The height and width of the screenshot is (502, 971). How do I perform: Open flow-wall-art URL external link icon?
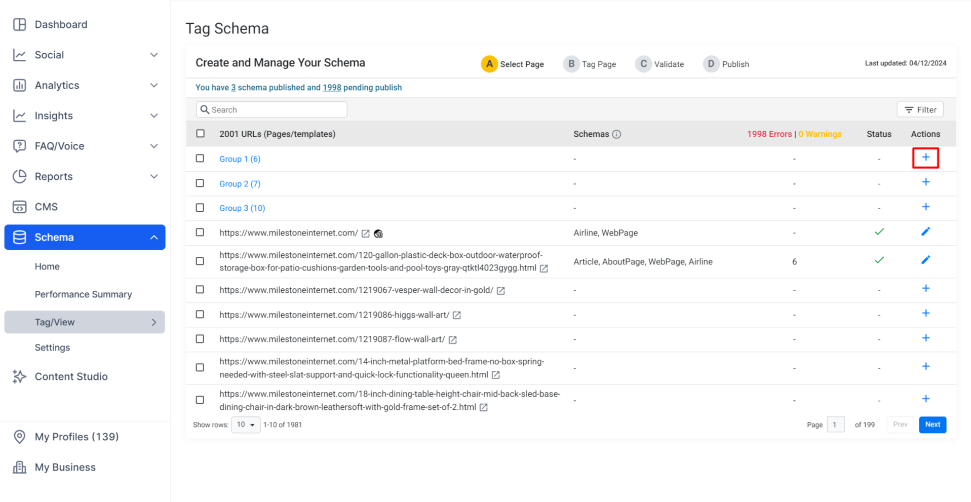click(452, 340)
